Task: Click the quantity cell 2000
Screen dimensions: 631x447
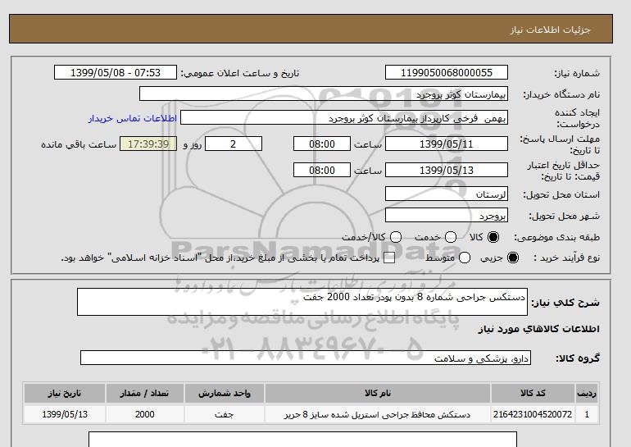Action: click(x=144, y=414)
